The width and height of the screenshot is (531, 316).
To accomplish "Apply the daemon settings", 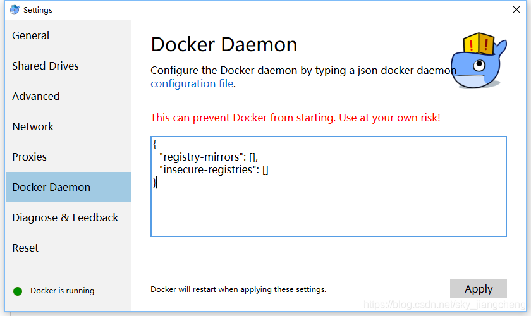I will point(478,289).
